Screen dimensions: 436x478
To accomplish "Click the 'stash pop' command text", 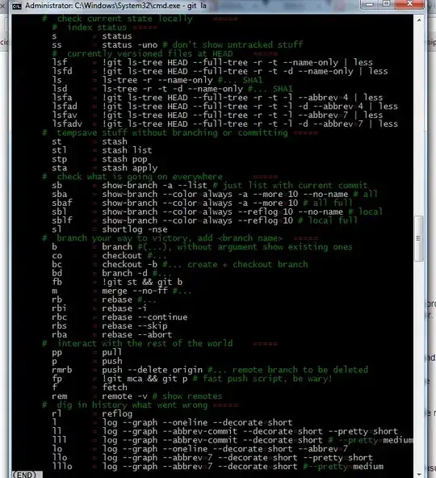I will (x=124, y=159).
